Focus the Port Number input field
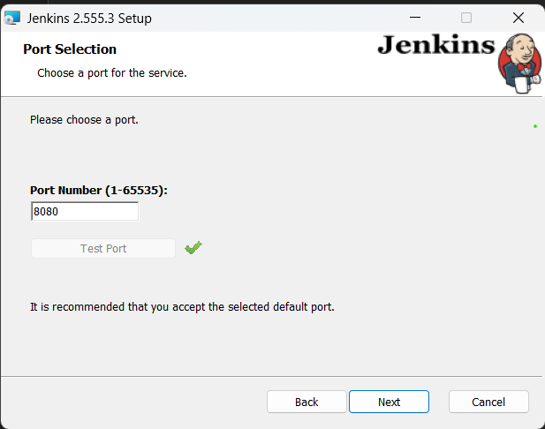This screenshot has width=545, height=429. (x=85, y=211)
